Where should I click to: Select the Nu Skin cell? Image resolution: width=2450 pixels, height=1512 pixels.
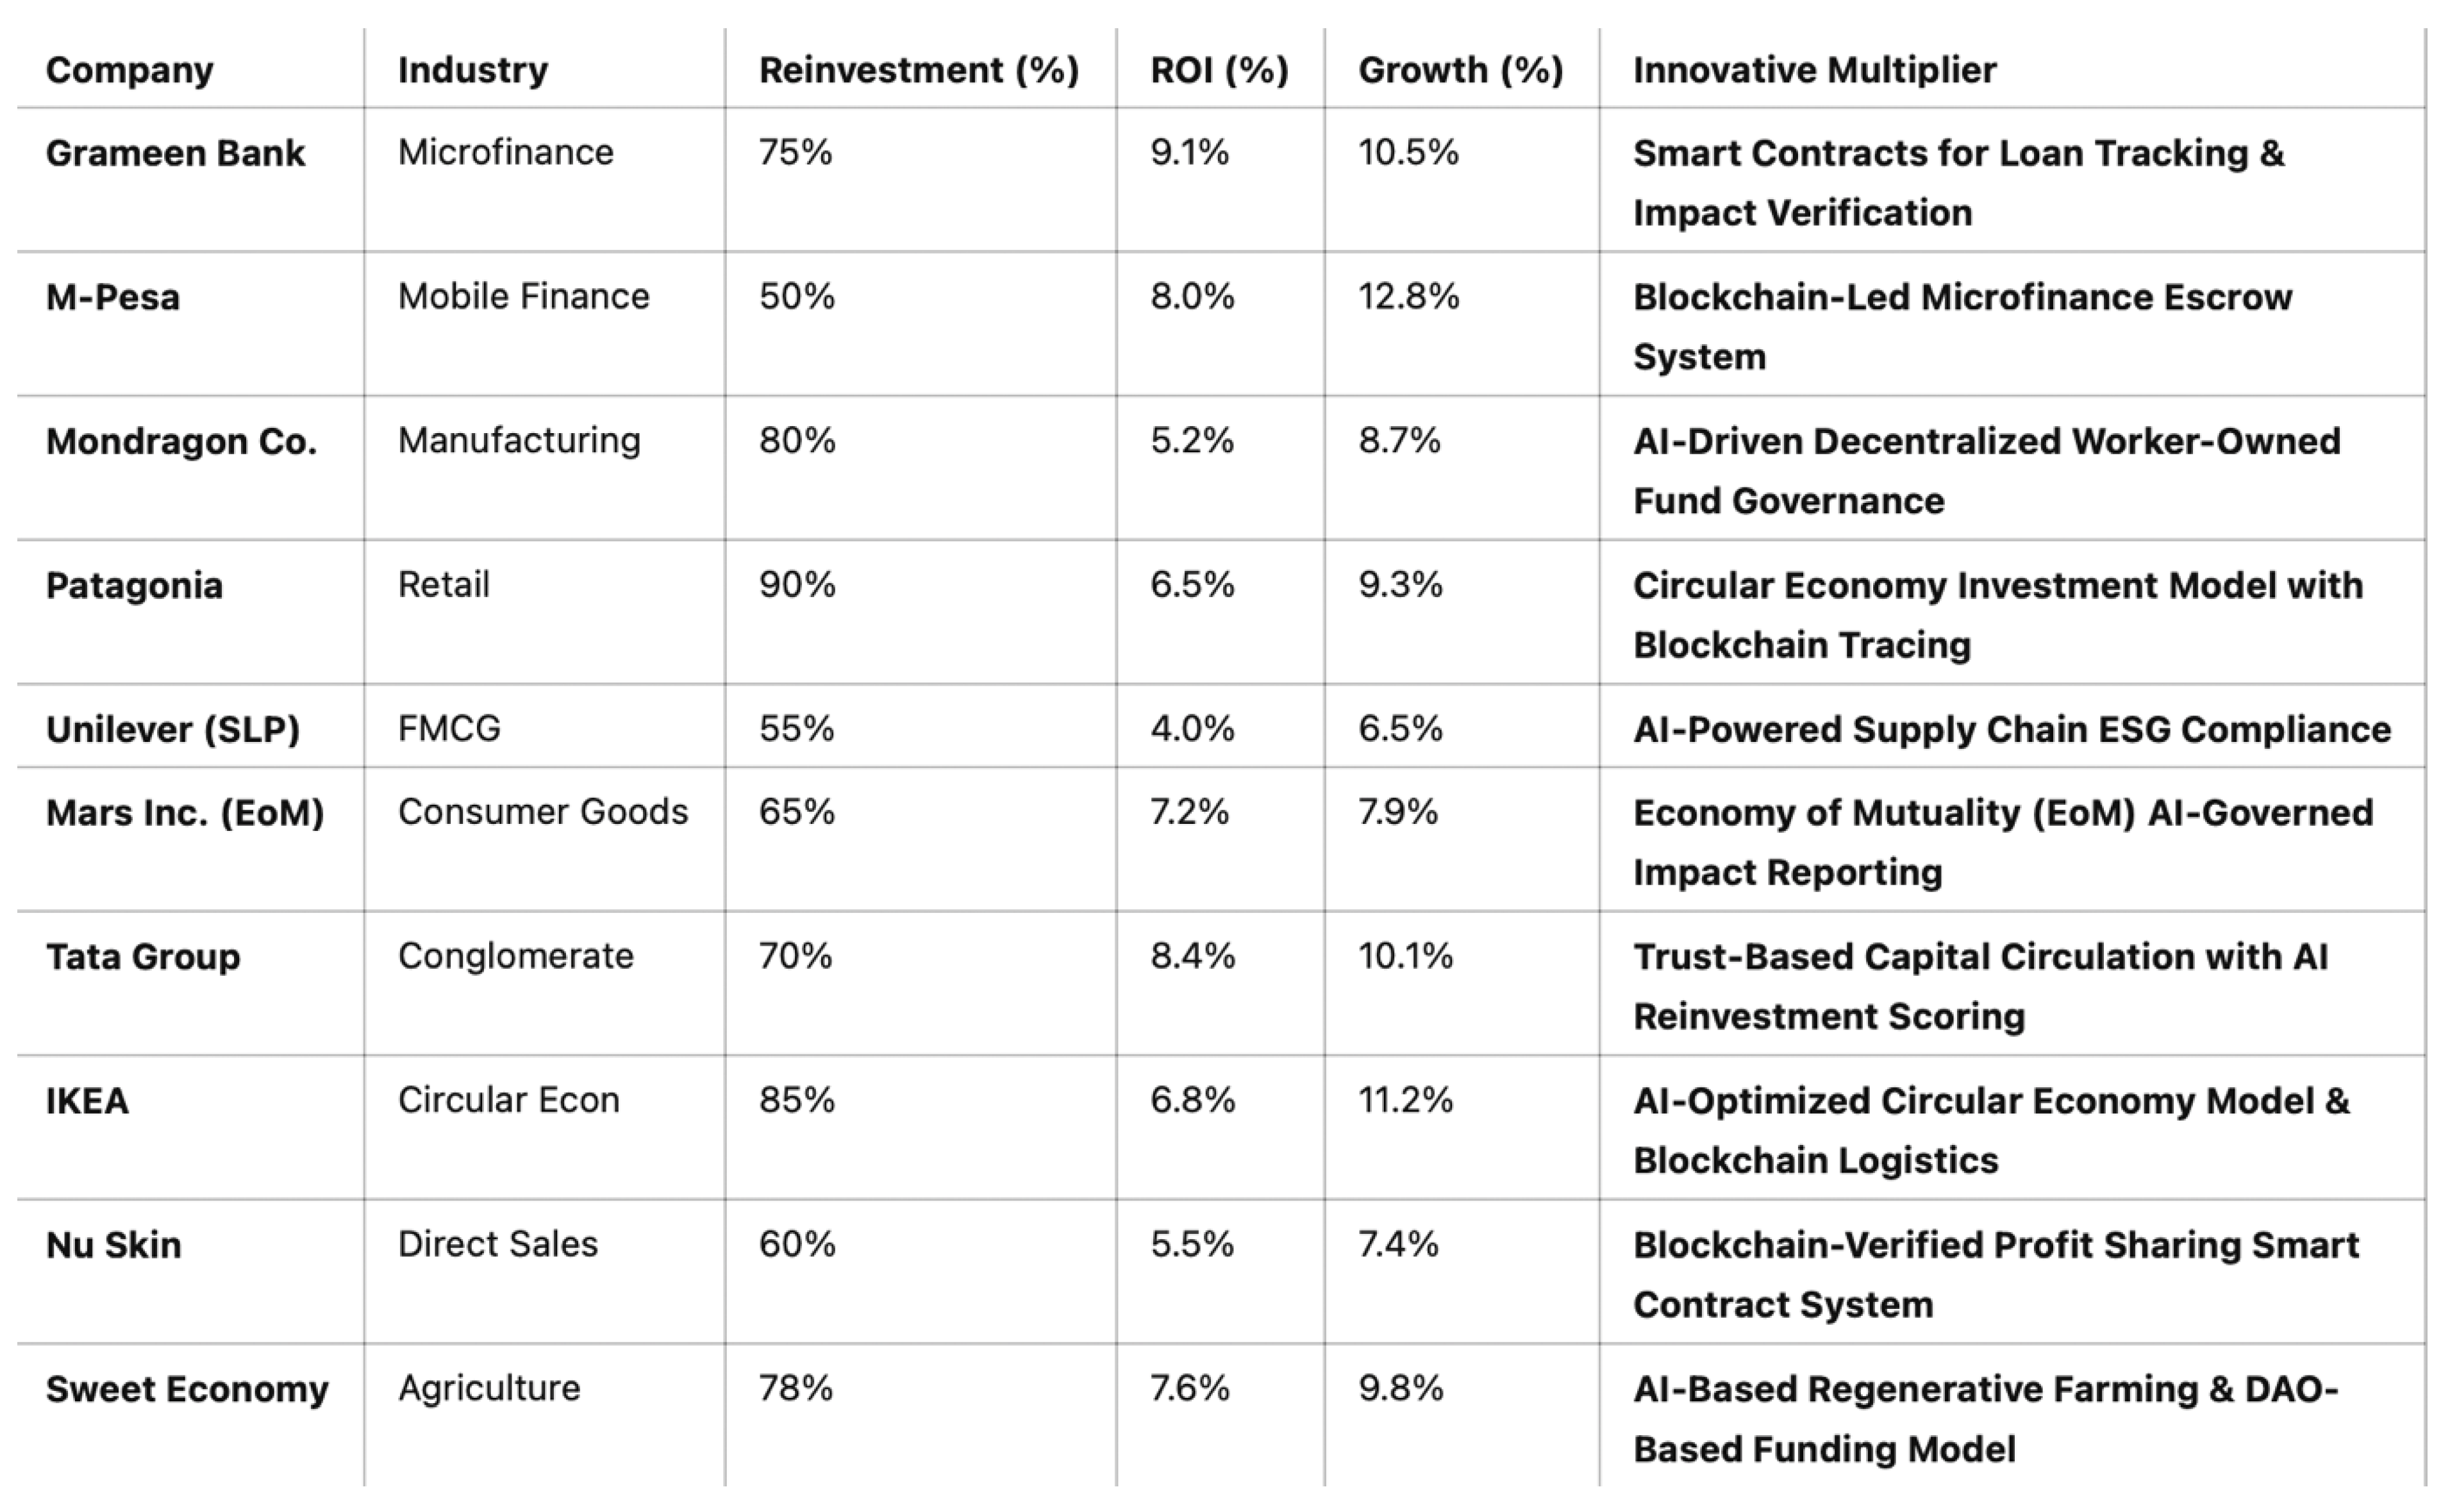coord(114,1245)
